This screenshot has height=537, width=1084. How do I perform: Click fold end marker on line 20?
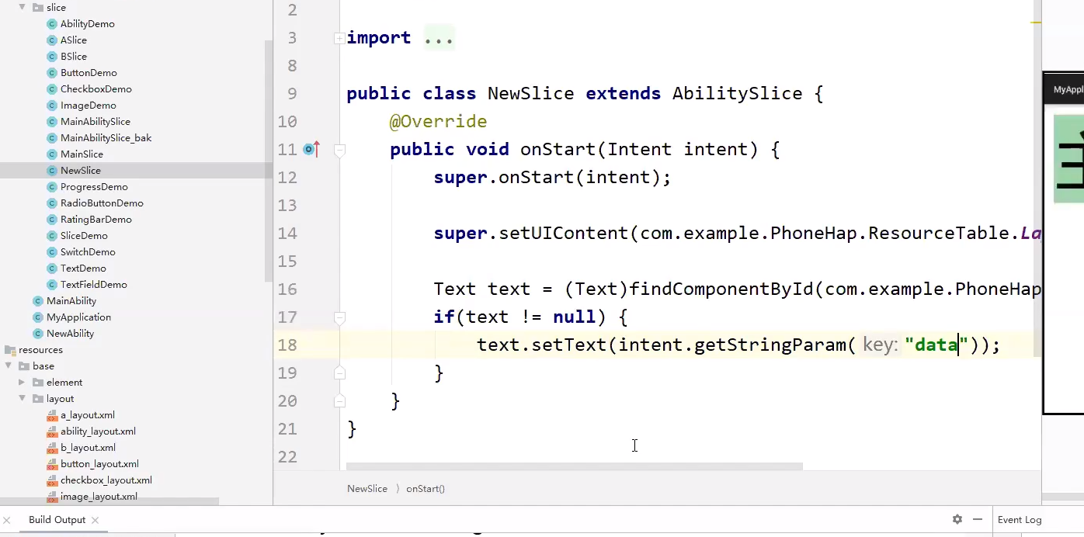pos(339,401)
